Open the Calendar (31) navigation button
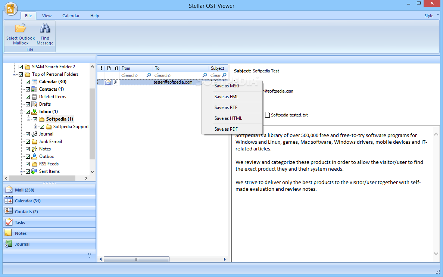This screenshot has height=277, width=443. [x=49, y=201]
